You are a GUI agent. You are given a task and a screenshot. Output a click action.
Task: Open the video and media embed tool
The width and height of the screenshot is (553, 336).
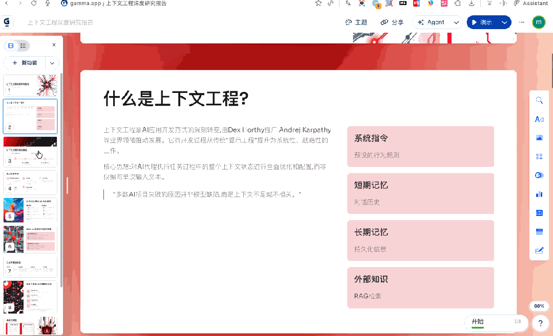pyautogui.click(x=539, y=213)
